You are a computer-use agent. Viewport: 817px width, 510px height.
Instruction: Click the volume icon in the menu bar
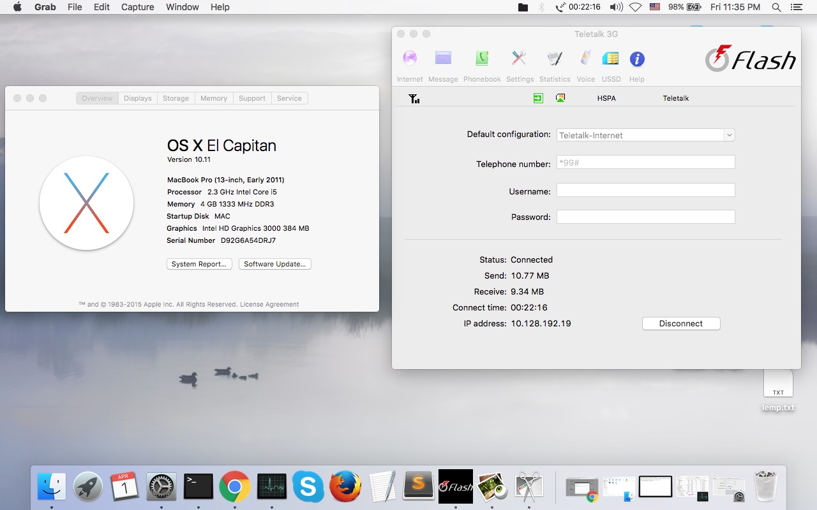616,7
